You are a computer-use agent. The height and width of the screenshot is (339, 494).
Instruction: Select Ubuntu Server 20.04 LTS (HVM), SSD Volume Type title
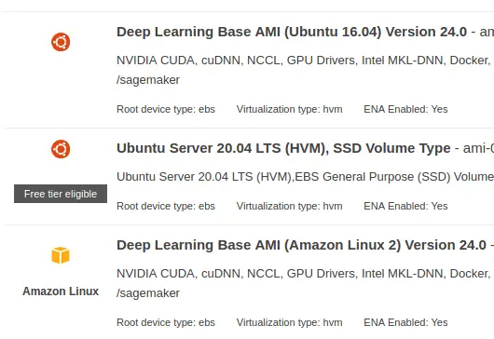pyautogui.click(x=283, y=149)
